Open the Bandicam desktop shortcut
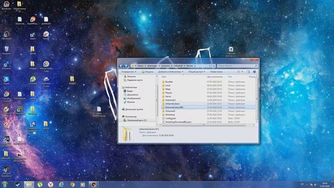Viewport: 334px width, 188px height. (6, 5)
